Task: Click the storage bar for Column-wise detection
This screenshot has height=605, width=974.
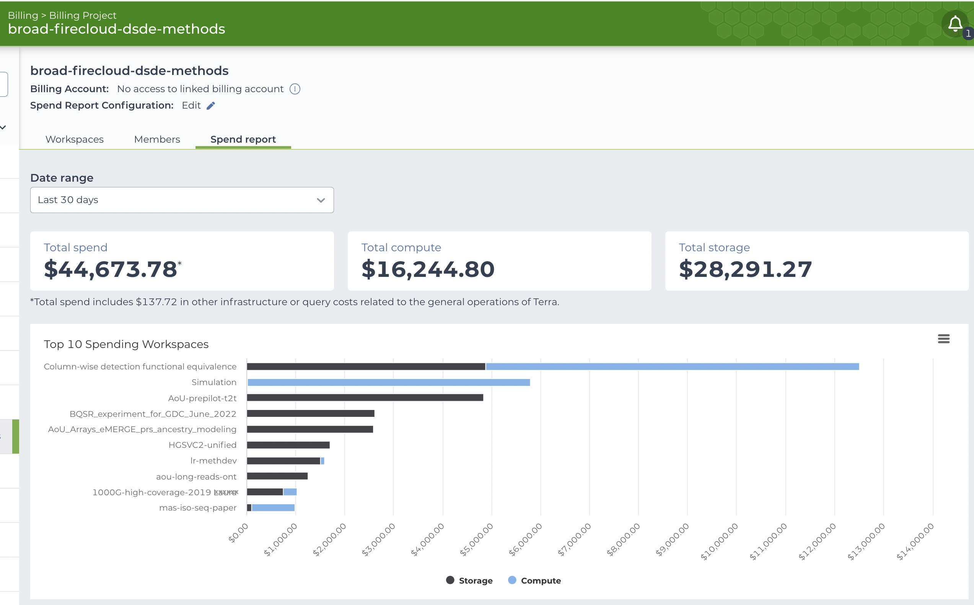Action: [x=366, y=366]
